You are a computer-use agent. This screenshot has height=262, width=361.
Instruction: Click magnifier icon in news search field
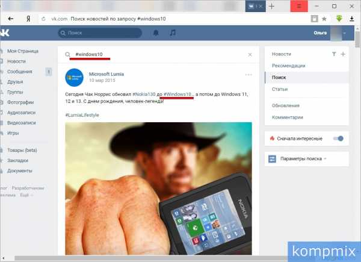(x=67, y=55)
